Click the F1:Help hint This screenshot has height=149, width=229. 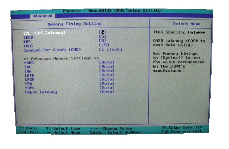(x=28, y=128)
